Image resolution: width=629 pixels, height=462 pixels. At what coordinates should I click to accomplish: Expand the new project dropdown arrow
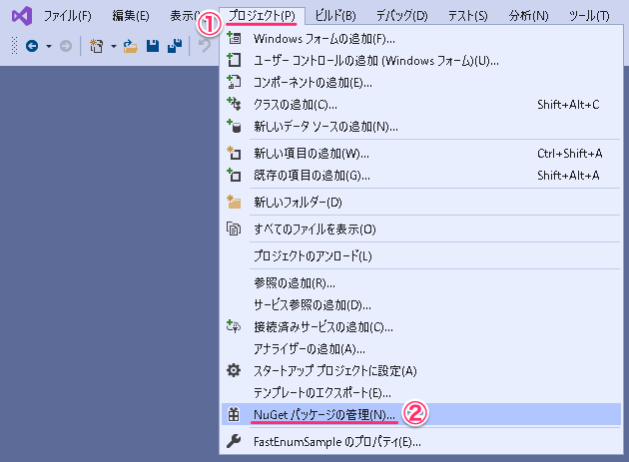[114, 46]
